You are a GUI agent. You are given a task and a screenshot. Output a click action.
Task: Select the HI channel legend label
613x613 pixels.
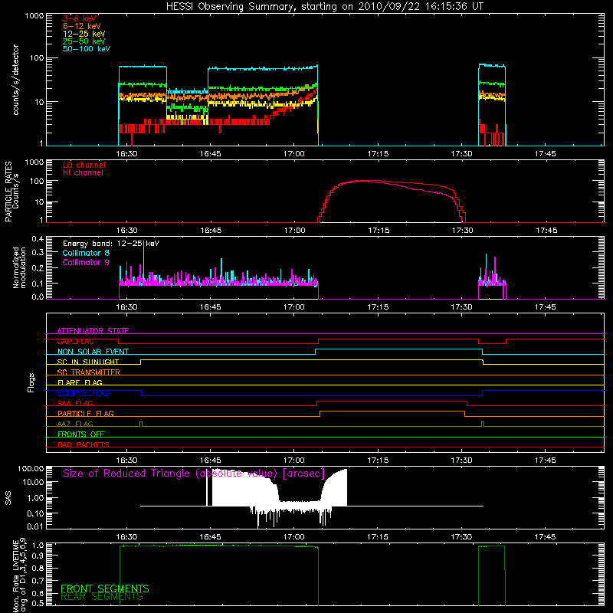[x=83, y=173]
